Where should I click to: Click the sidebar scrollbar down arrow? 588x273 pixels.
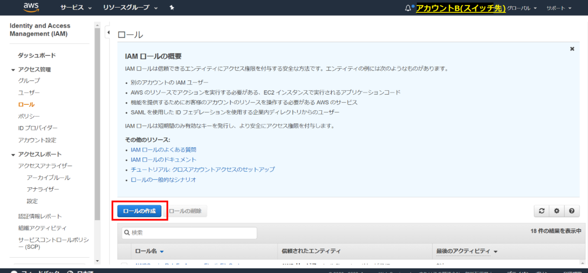tap(97, 261)
